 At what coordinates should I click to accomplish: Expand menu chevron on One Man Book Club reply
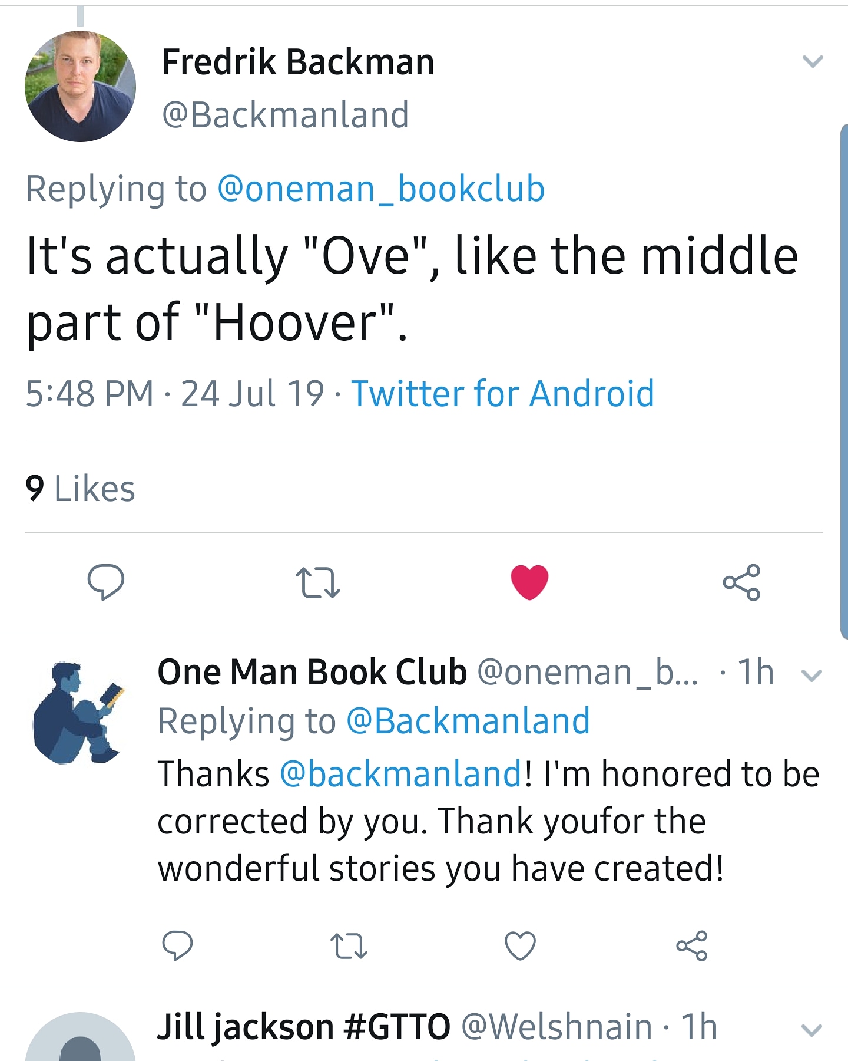[x=812, y=676]
